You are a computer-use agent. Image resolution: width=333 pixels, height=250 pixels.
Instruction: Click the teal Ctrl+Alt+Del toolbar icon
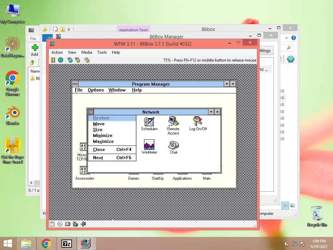pyautogui.click(x=70, y=60)
